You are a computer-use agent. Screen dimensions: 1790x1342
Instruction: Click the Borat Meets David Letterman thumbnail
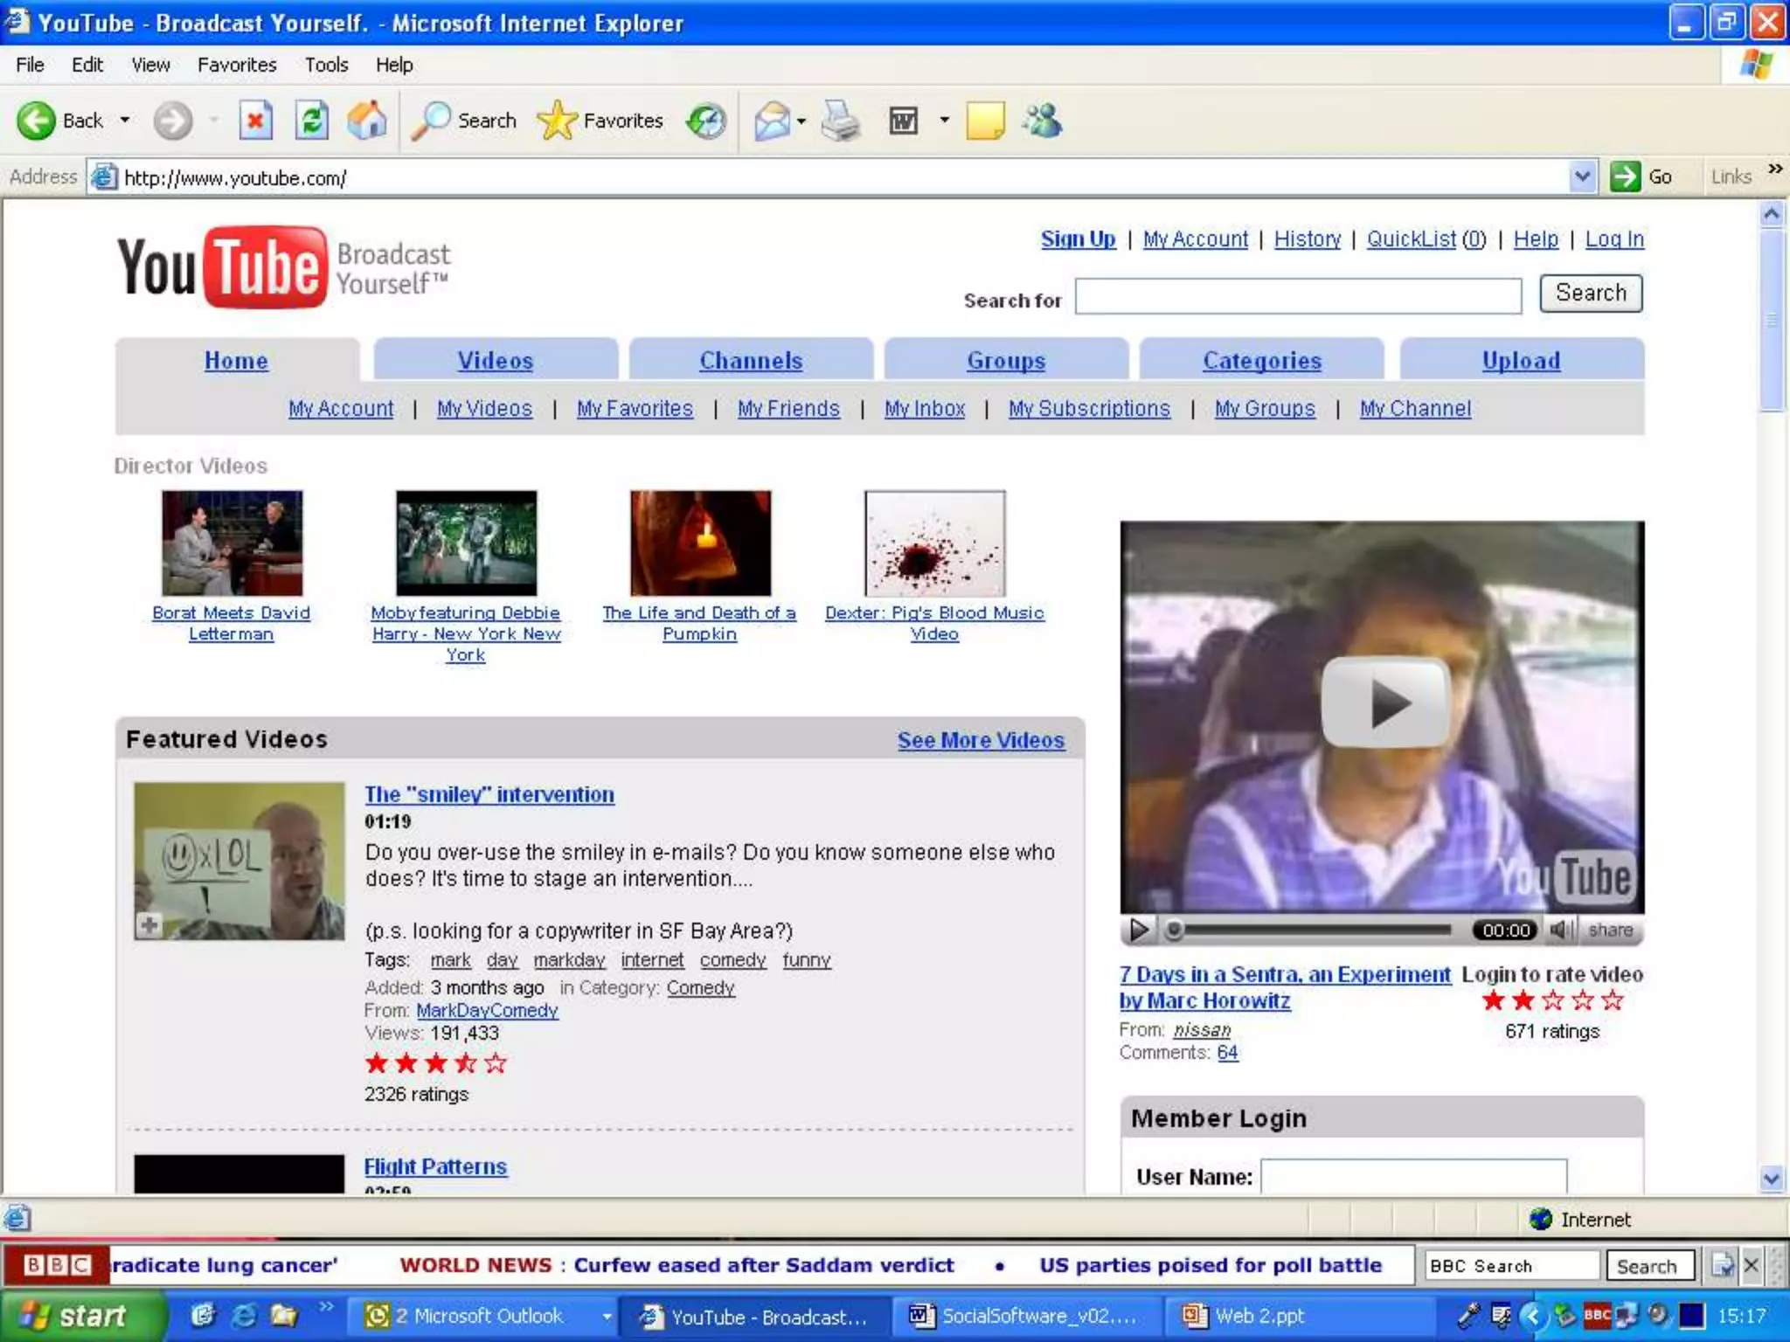pyautogui.click(x=232, y=543)
